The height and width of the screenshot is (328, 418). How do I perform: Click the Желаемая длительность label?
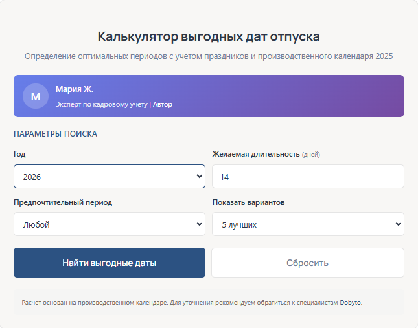pyautogui.click(x=256, y=154)
